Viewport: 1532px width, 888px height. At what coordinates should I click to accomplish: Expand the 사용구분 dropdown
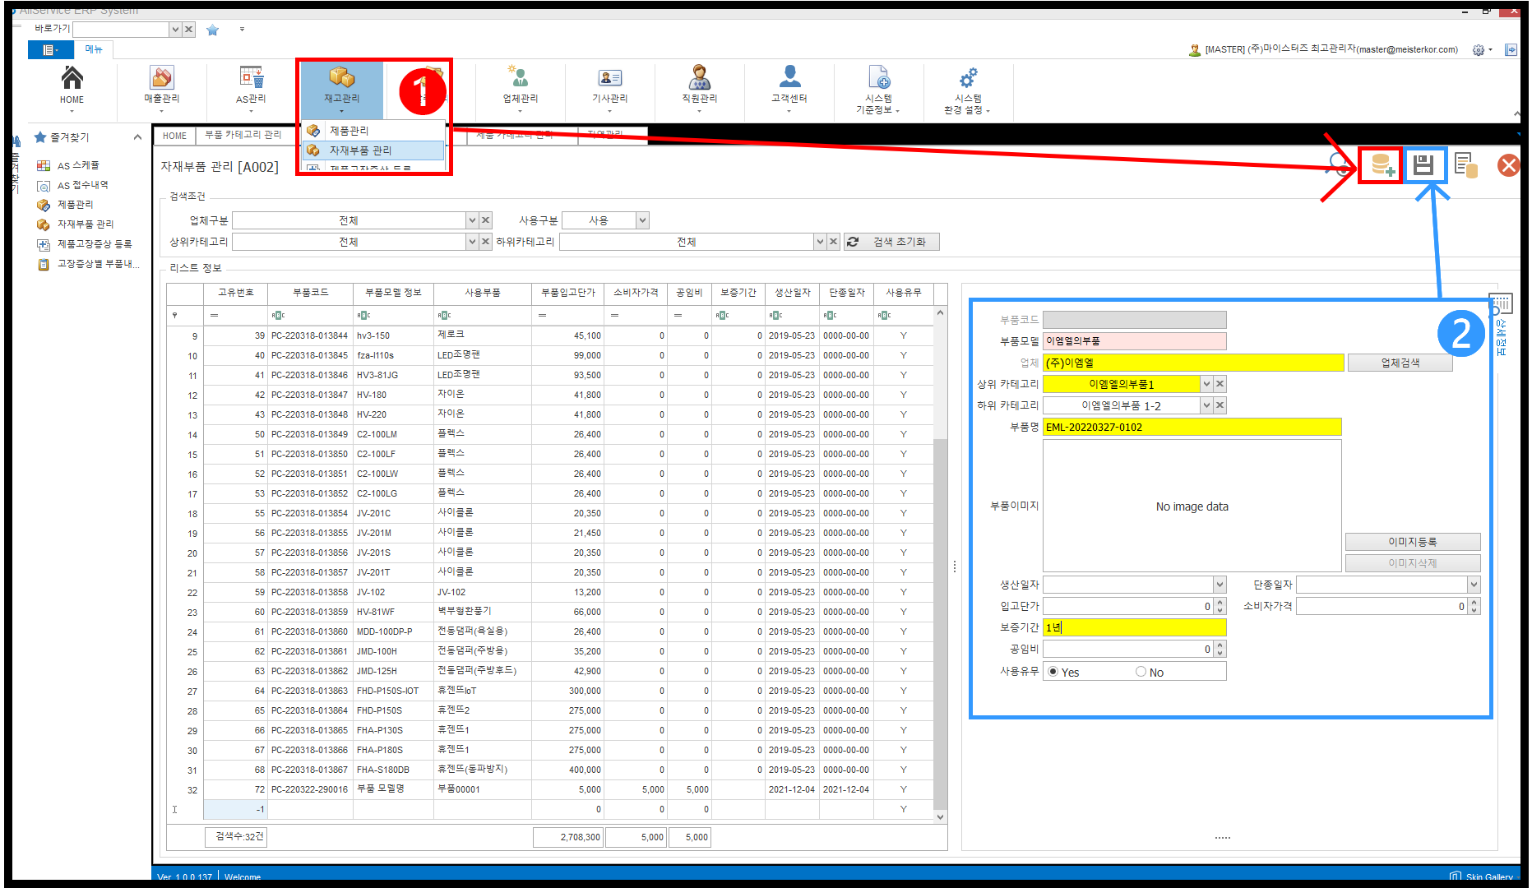coord(642,220)
